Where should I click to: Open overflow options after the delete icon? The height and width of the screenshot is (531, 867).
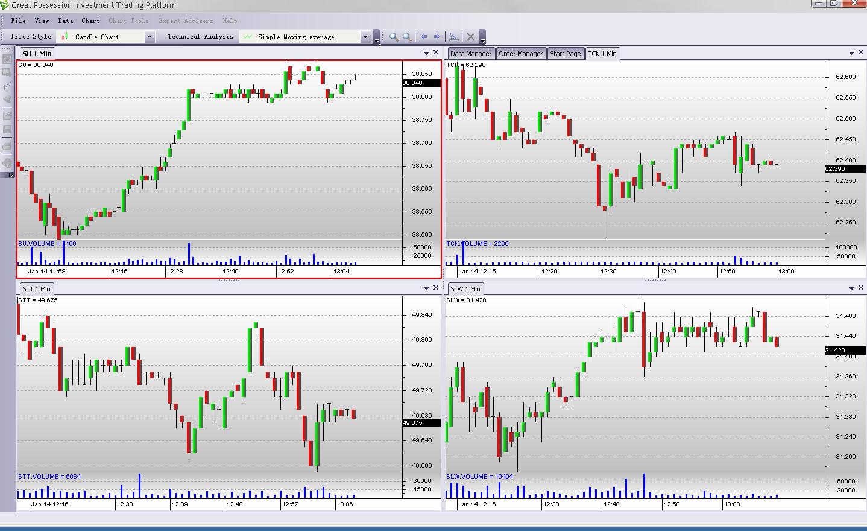(x=482, y=37)
